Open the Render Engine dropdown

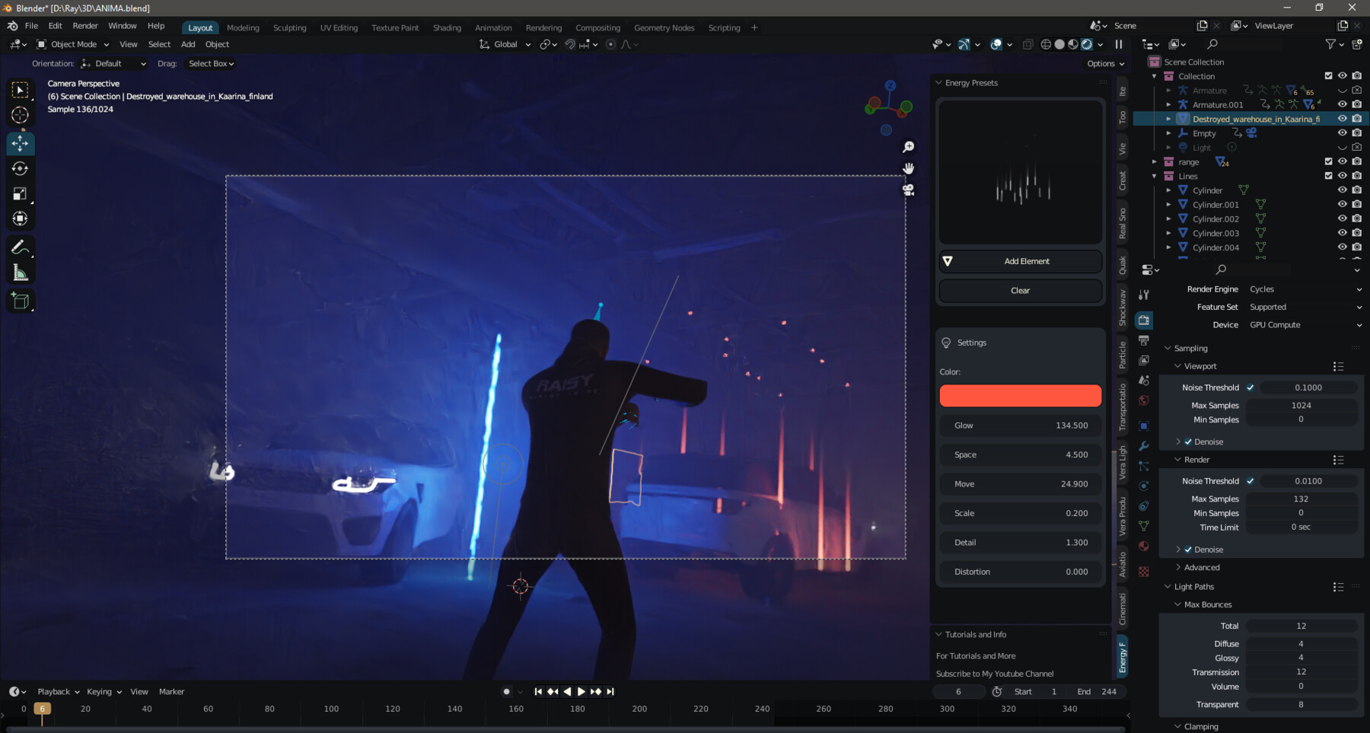click(x=1304, y=288)
